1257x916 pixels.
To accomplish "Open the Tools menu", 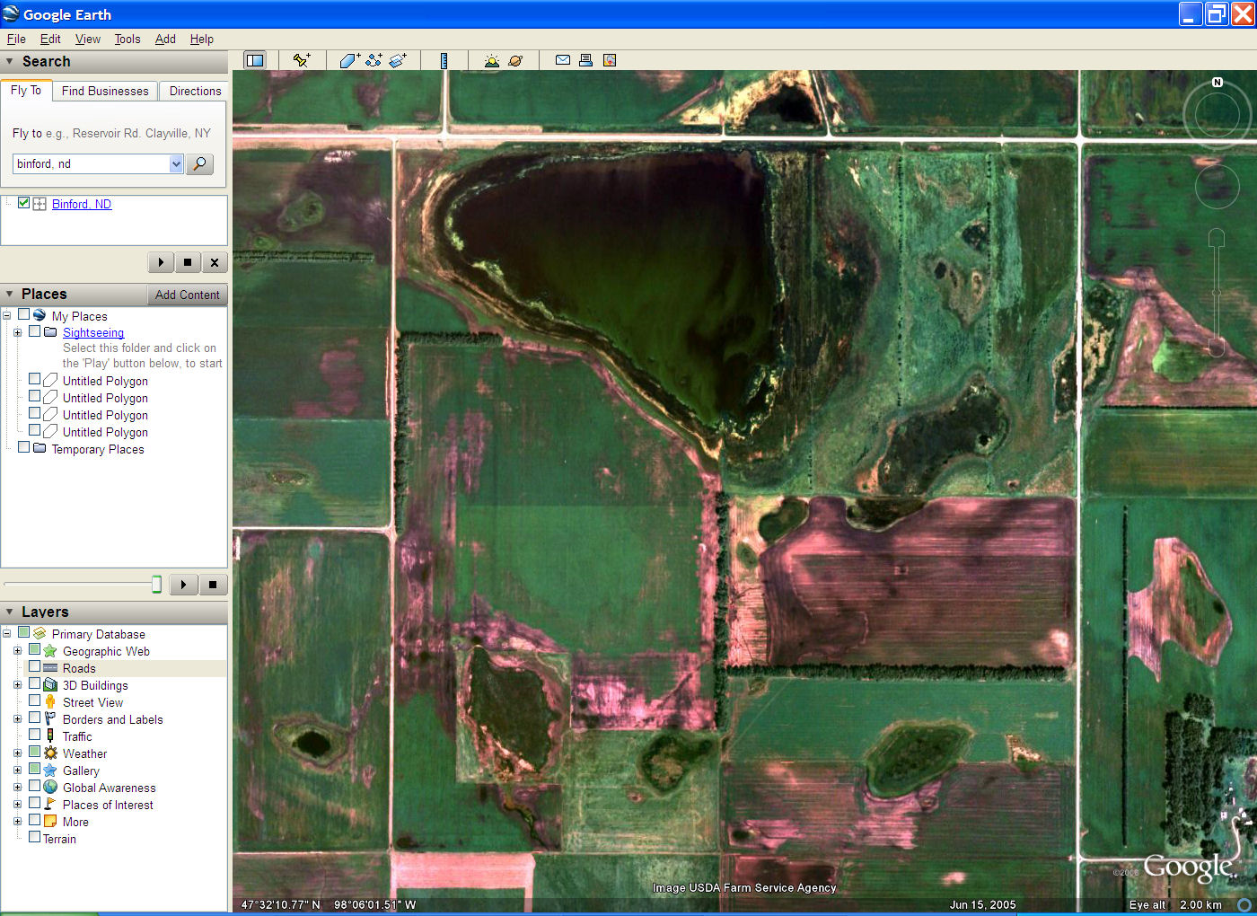I will point(127,39).
